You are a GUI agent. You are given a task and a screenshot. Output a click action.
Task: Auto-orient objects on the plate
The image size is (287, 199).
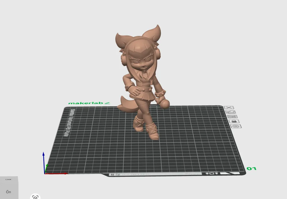click(230, 112)
